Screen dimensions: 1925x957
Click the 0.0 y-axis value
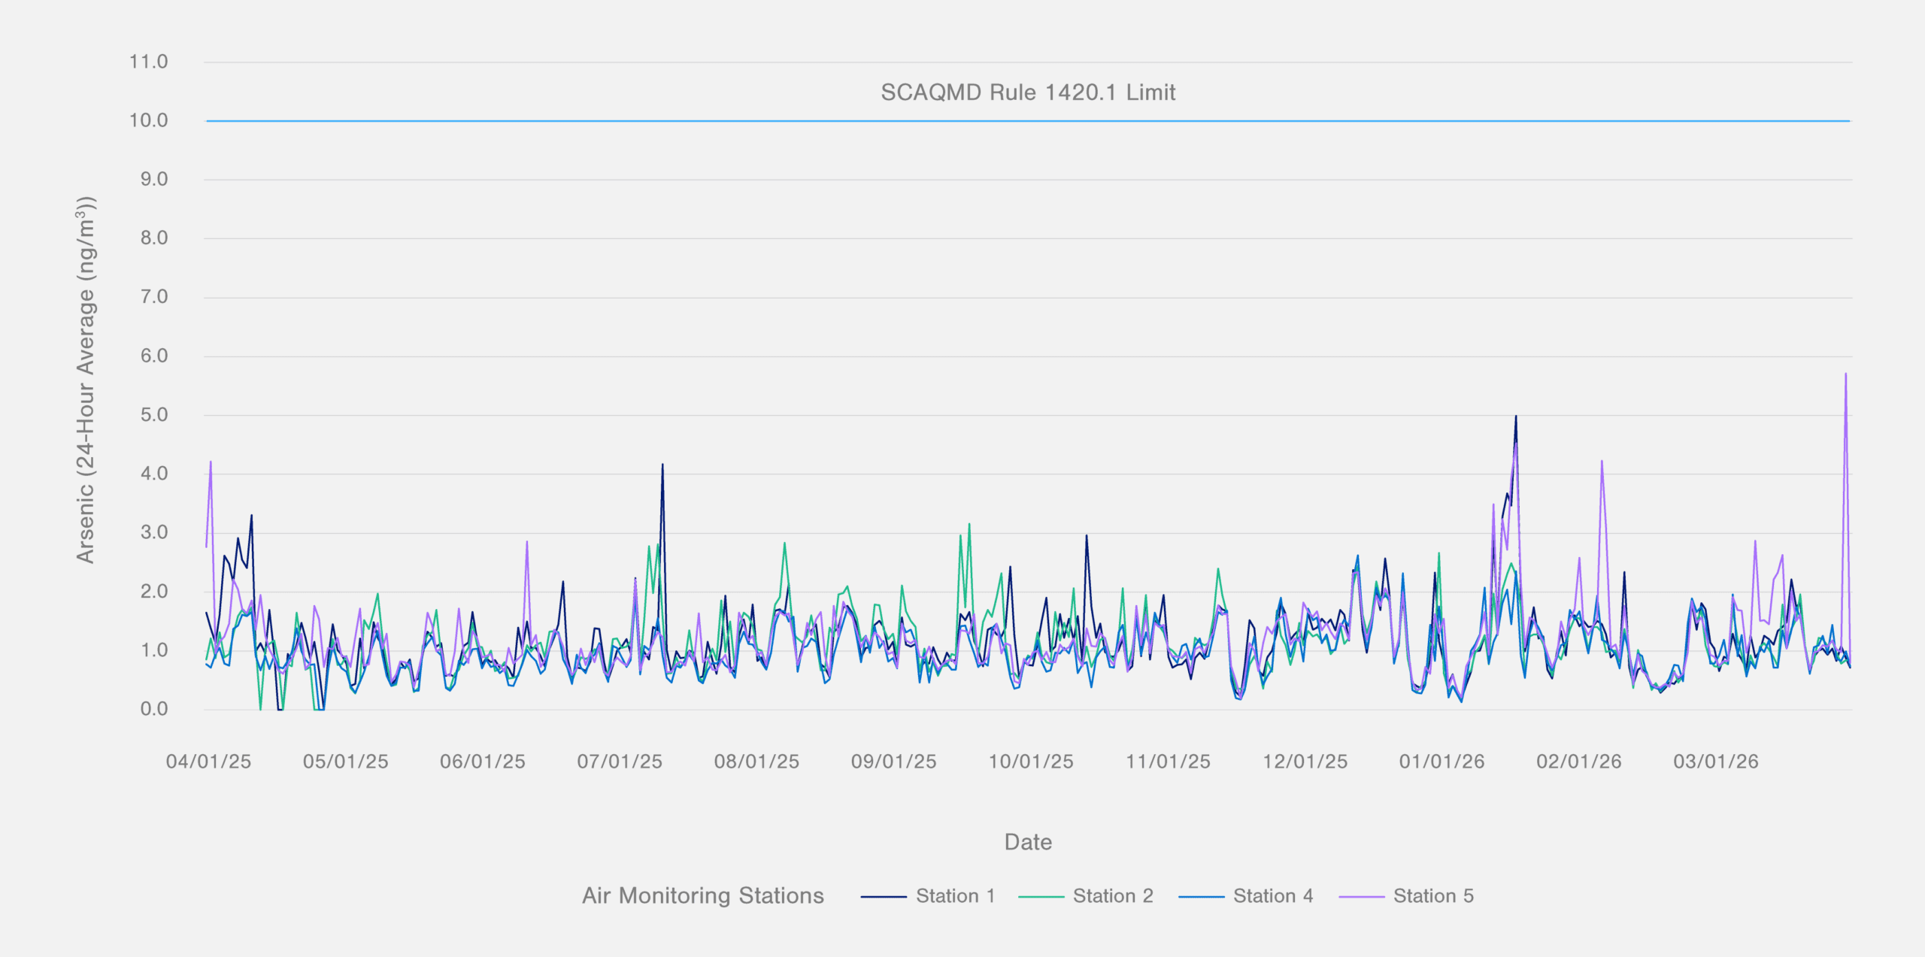point(153,709)
